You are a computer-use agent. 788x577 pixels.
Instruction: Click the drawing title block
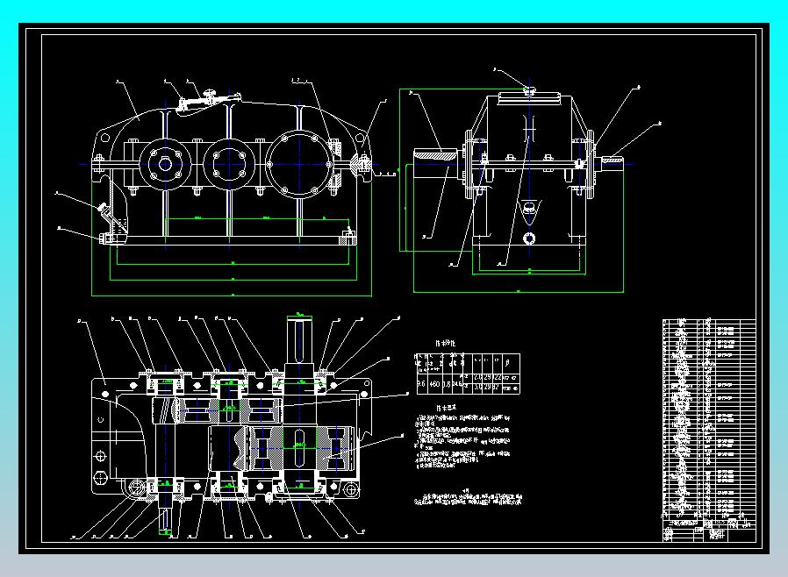709,531
